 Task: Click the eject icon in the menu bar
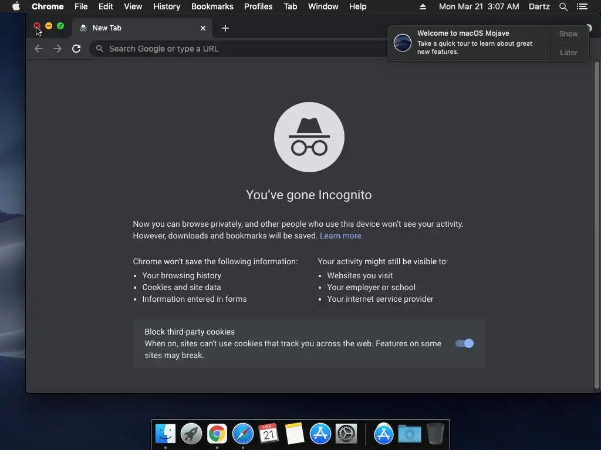click(423, 6)
